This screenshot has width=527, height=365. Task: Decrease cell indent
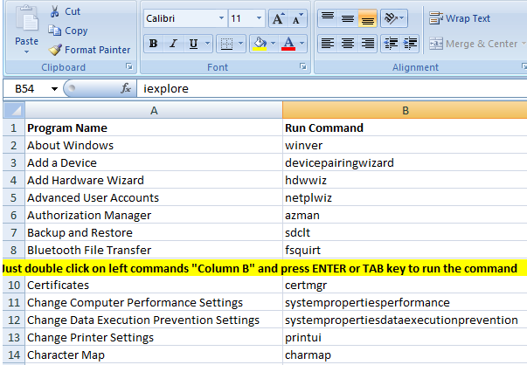tap(391, 44)
